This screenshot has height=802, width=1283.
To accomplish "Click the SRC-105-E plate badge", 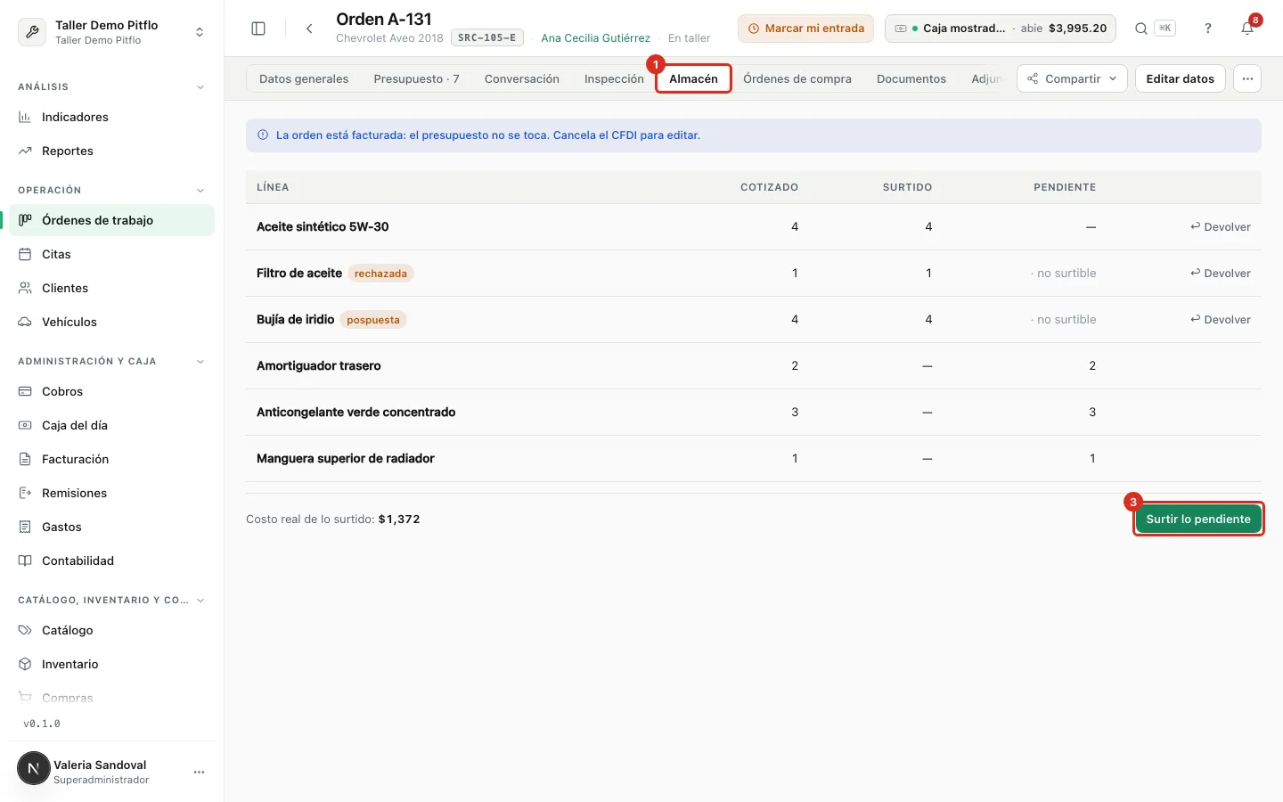I will click(486, 37).
